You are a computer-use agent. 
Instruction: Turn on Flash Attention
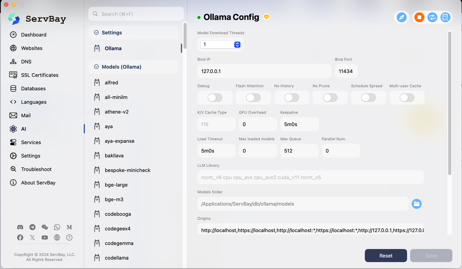[x=253, y=98]
